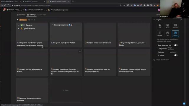This screenshot has height=106, width=189.
Task: Open the Learn about views link
Action: point(163,60)
